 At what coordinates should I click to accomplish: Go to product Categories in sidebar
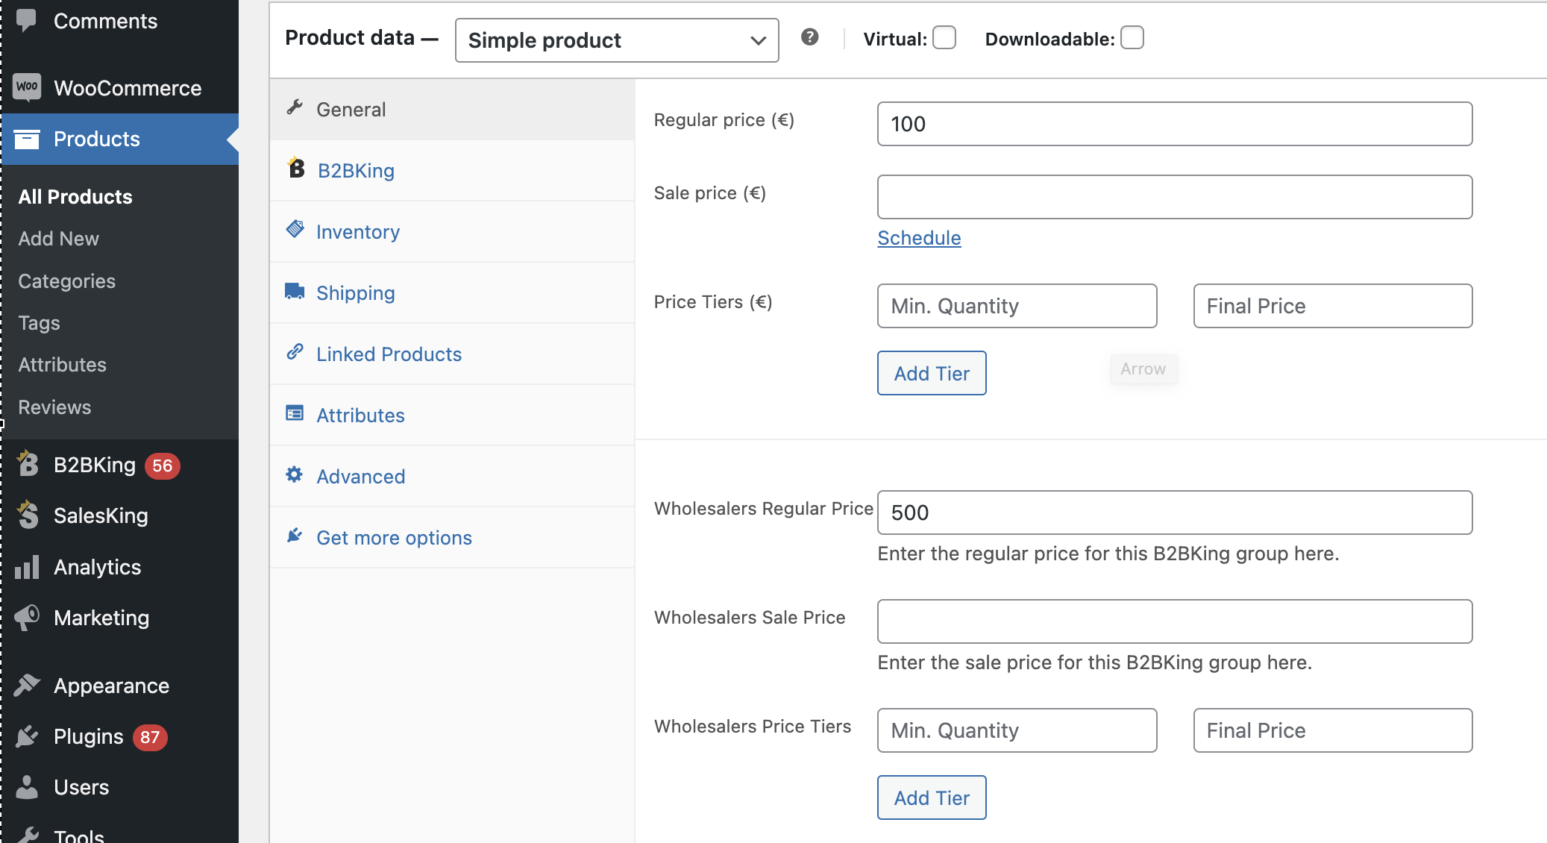[x=67, y=281]
